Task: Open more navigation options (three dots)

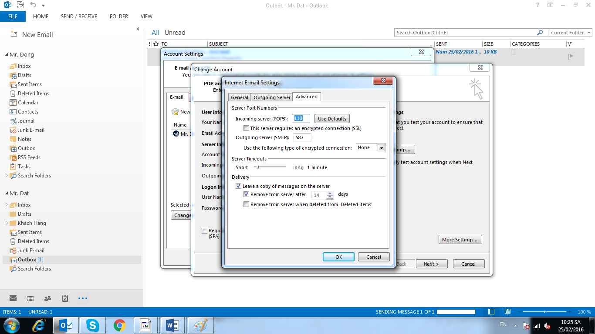Action: tap(83, 298)
